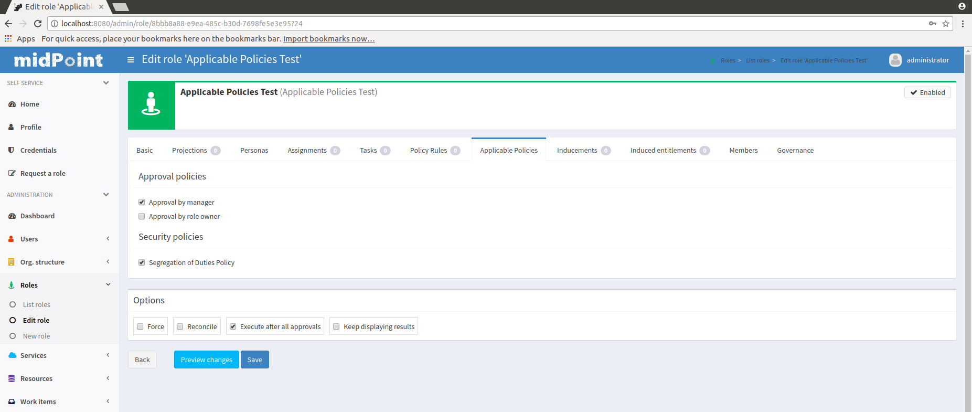Click the Request a role edit icon

(x=12, y=173)
